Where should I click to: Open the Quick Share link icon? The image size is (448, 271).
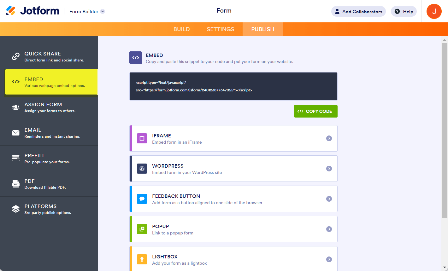[16, 56]
